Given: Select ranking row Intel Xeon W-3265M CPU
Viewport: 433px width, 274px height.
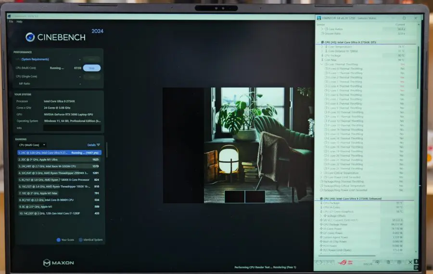Looking at the screenshot, I should click(59, 166).
